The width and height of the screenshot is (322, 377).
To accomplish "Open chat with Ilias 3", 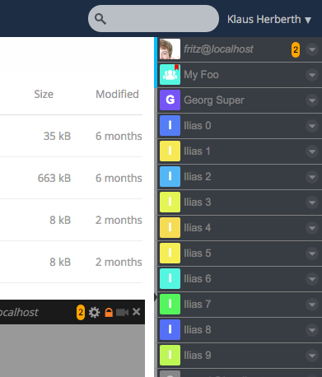I will tap(240, 202).
